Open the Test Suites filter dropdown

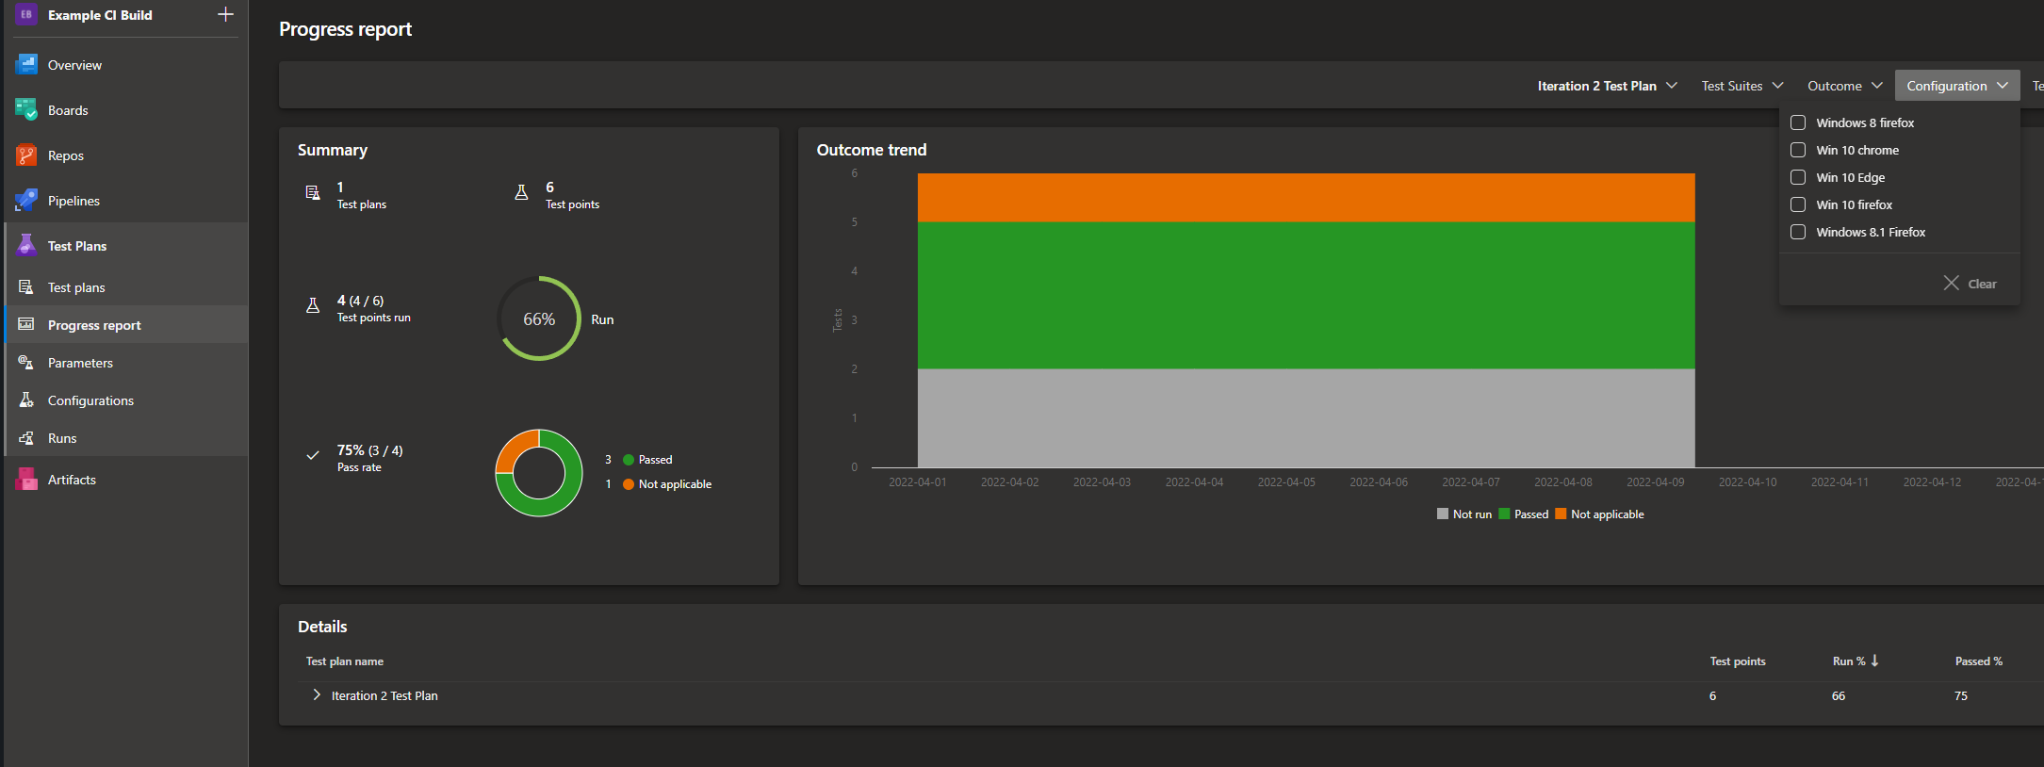[1742, 86]
